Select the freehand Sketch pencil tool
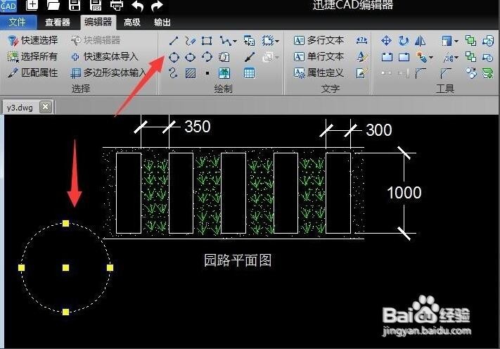500x349 pixels. click(191, 41)
